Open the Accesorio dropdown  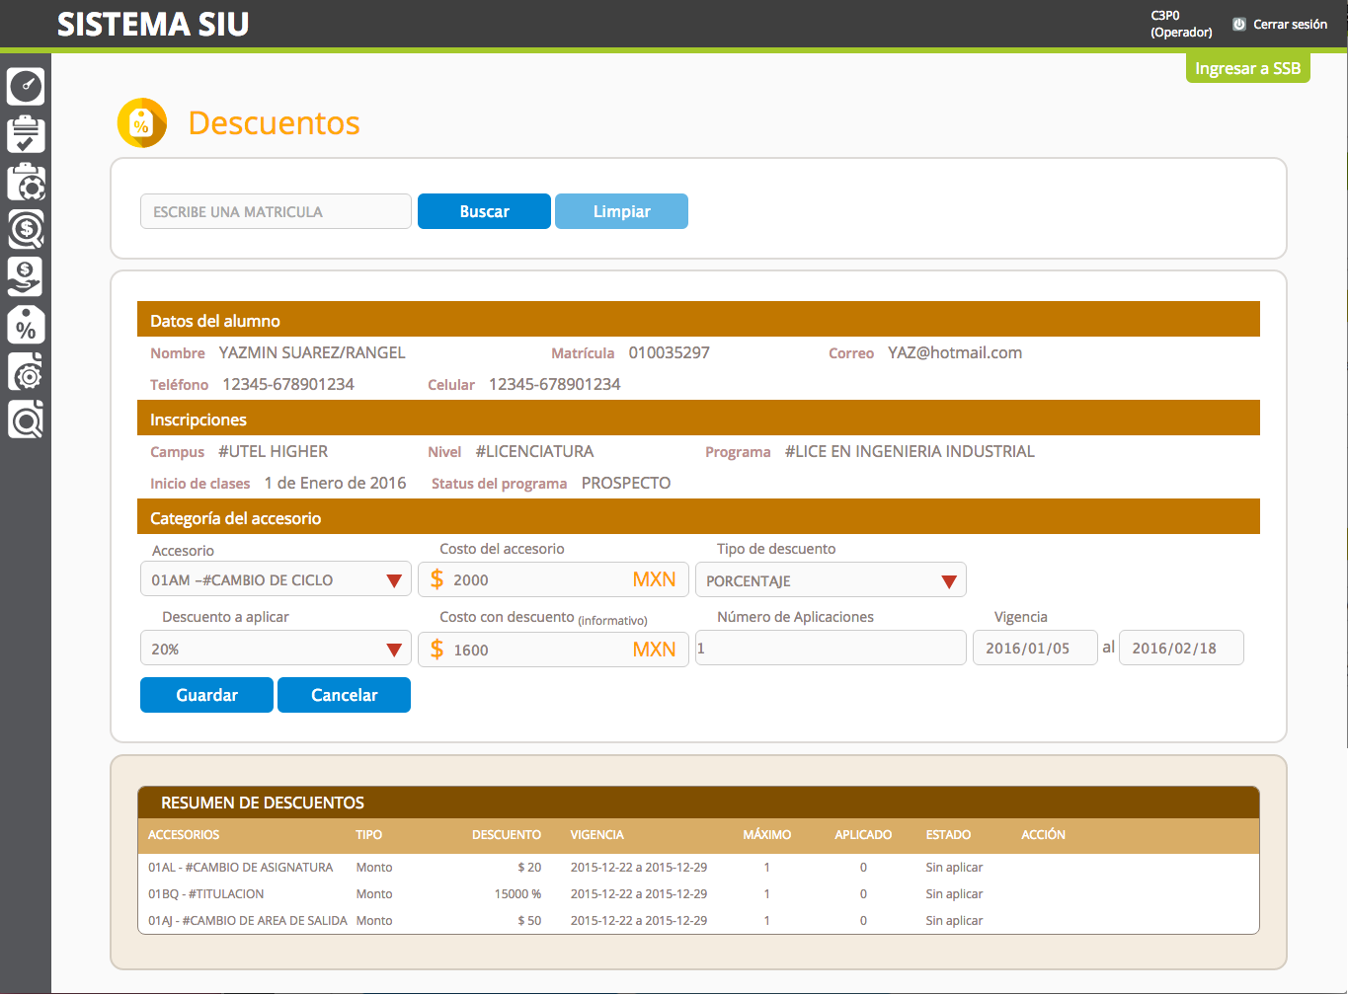(276, 580)
